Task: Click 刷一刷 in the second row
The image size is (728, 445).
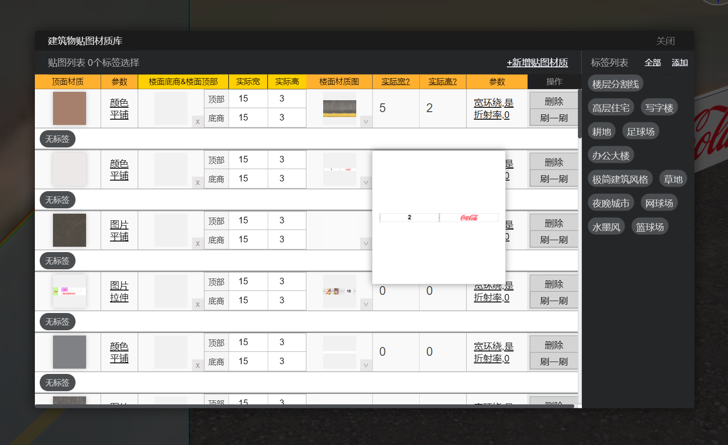Action: coord(554,178)
